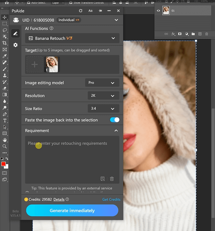
Task: Click the layer link icon in Layers panel
Action: pos(166,34)
